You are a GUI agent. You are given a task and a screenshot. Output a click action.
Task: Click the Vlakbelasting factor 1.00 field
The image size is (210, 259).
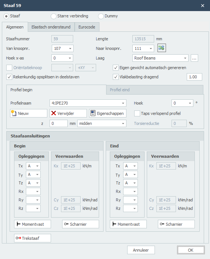pyautogui.click(x=194, y=77)
